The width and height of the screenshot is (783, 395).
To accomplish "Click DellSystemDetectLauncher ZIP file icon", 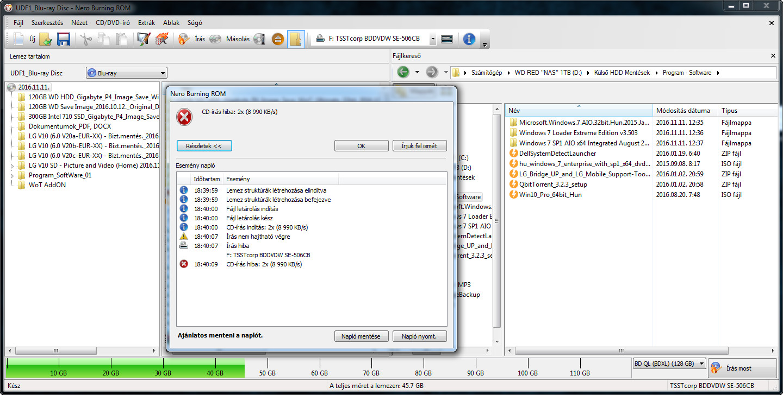I will [513, 154].
